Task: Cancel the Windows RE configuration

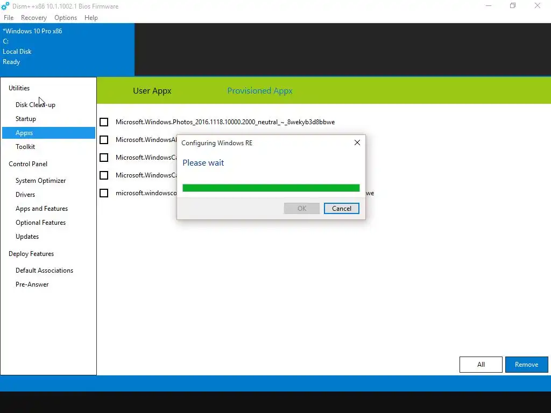Action: click(341, 208)
